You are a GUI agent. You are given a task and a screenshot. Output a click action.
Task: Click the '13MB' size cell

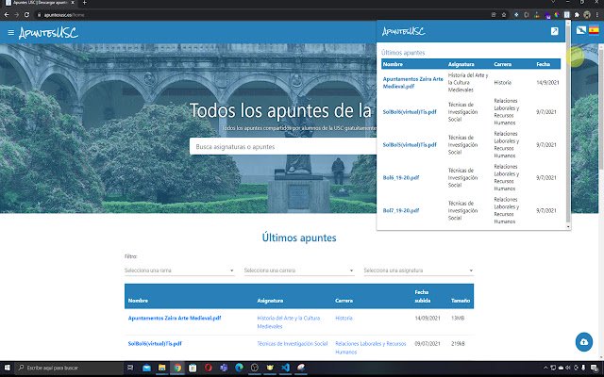tap(458, 319)
